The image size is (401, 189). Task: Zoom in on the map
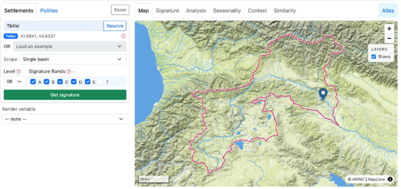click(389, 29)
